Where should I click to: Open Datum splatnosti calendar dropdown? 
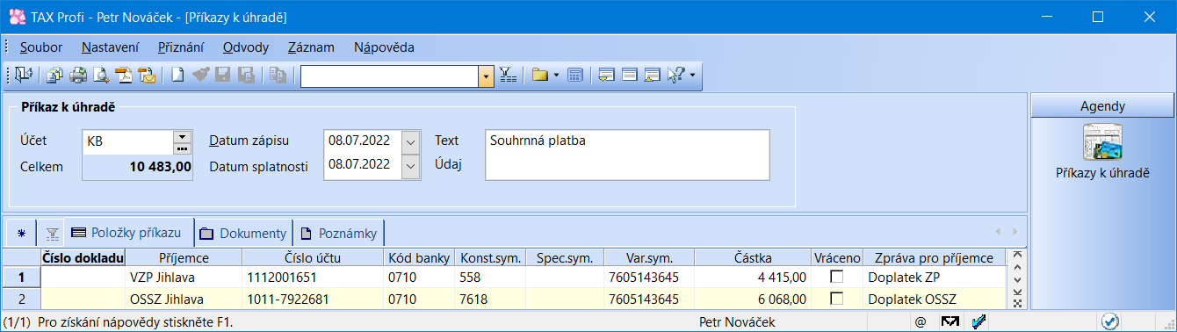click(411, 166)
